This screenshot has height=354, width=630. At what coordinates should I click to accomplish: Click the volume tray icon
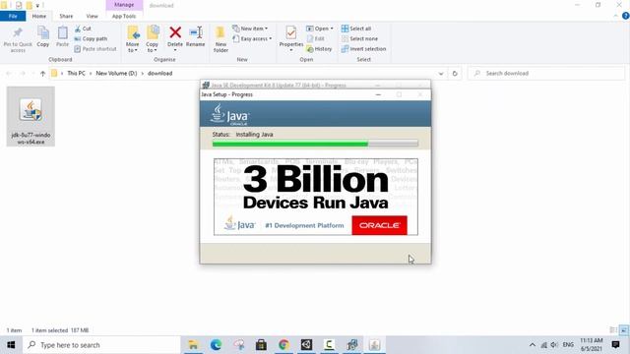pyautogui.click(x=554, y=345)
